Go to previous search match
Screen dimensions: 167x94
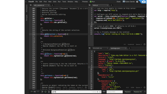click(97, 92)
